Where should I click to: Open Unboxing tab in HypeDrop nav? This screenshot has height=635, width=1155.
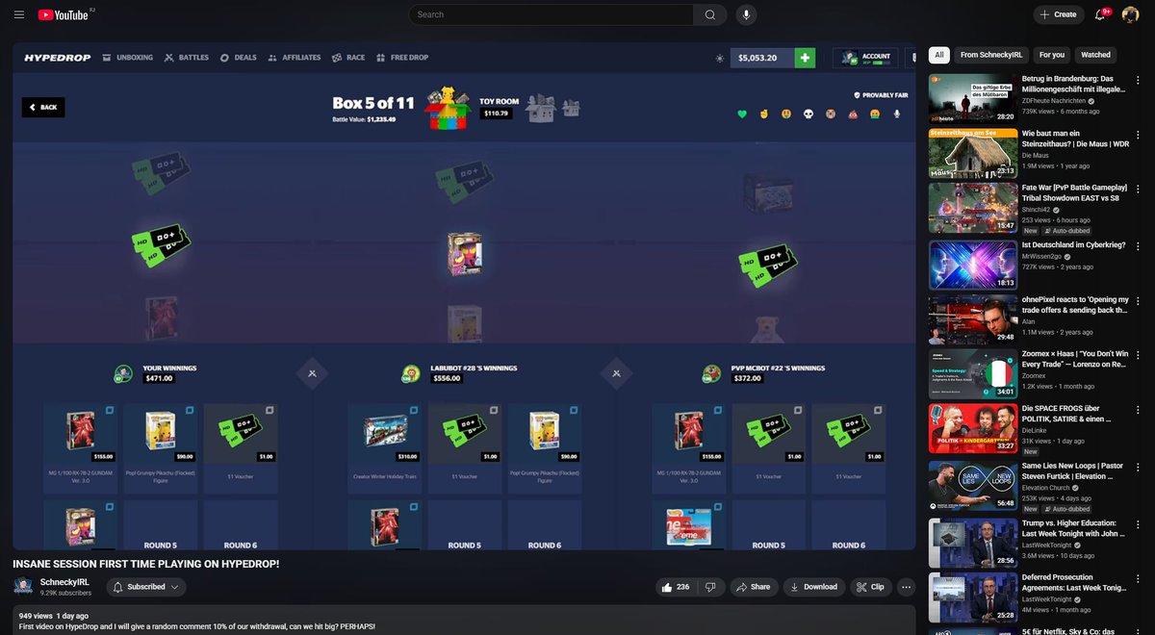tap(128, 58)
